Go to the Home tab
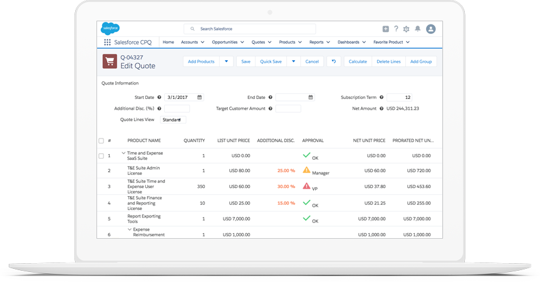The width and height of the screenshot is (540, 282). pos(169,43)
